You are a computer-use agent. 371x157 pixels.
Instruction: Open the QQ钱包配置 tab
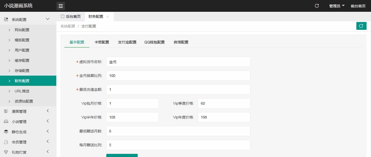[154, 42]
